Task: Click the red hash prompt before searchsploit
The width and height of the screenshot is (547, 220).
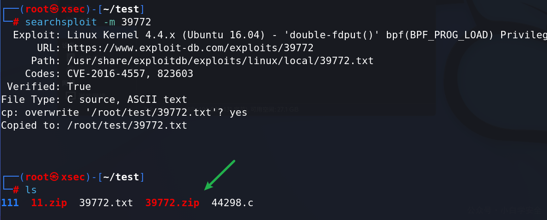Action: click(16, 22)
